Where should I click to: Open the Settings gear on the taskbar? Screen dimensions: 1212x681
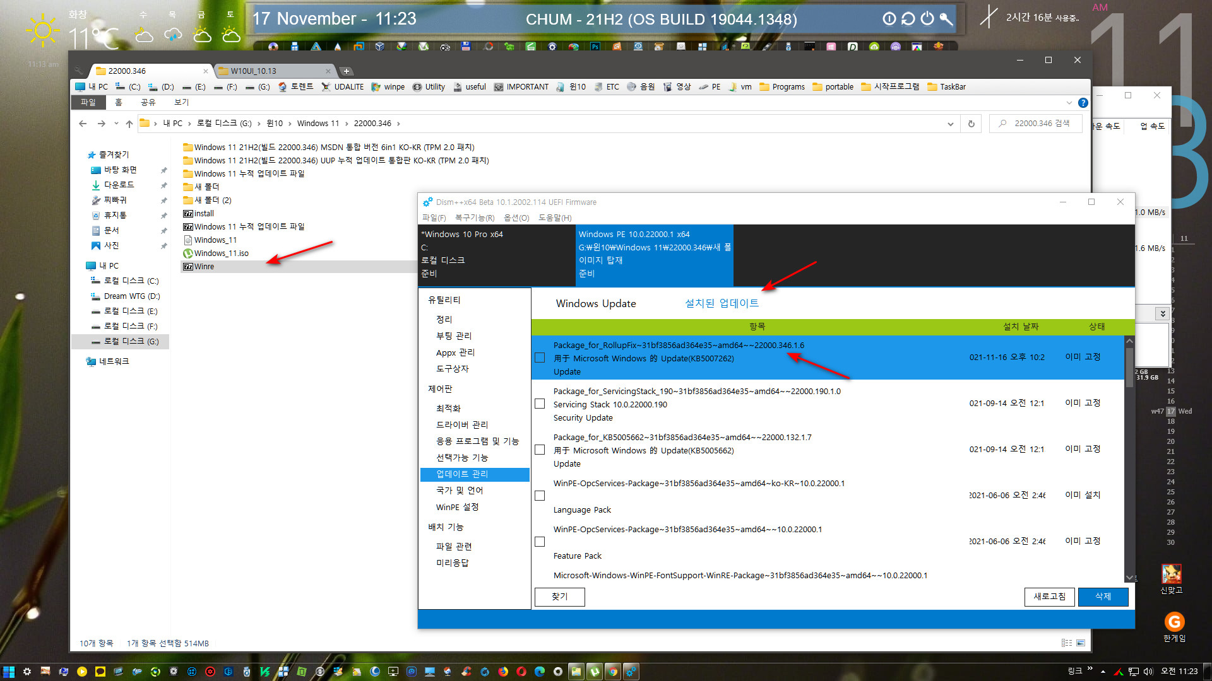pyautogui.click(x=27, y=672)
